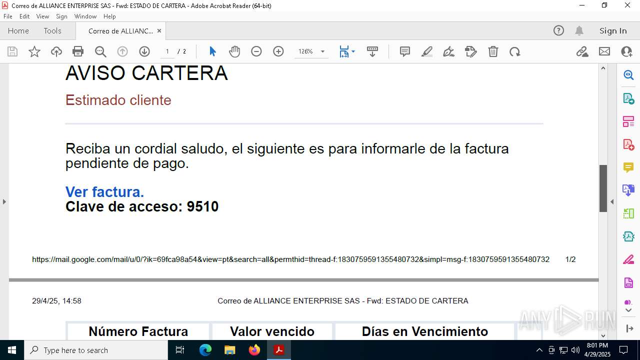Switch to the Tools tab

point(52,30)
